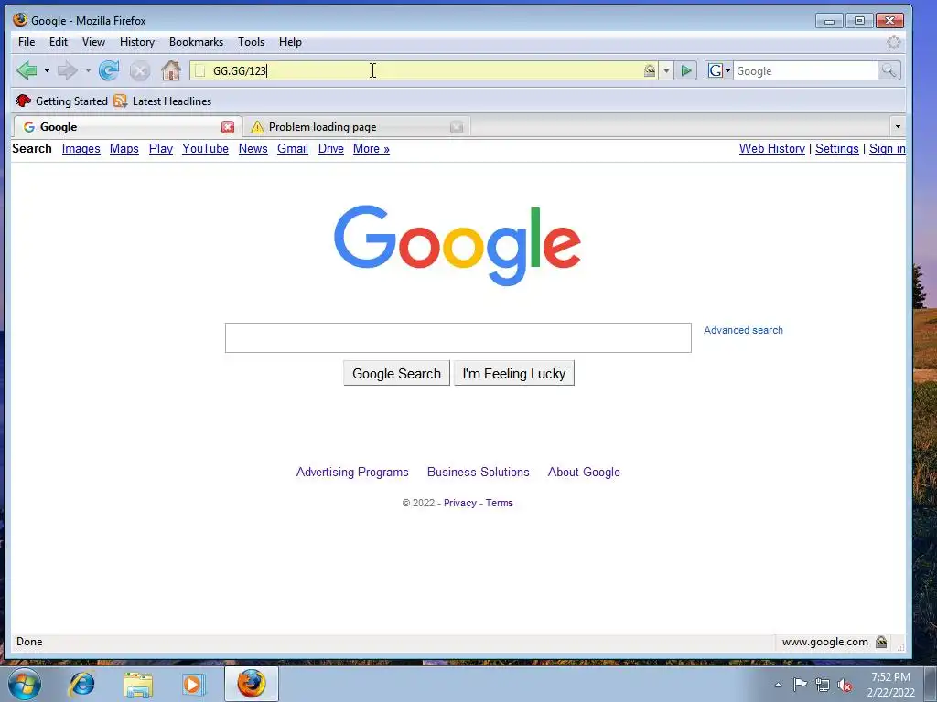Open the Edit menu
The image size is (937, 702).
click(x=58, y=42)
